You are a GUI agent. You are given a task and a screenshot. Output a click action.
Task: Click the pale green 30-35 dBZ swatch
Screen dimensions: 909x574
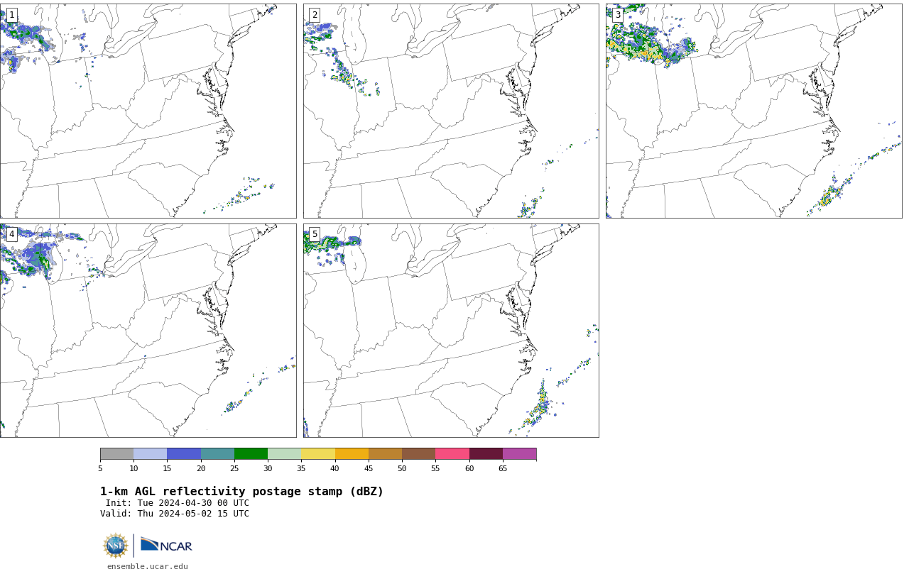coord(284,454)
